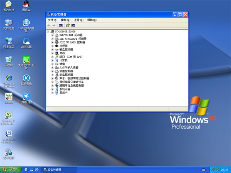Select the 键盘 device category
This screenshot has height=173, width=231.
[62, 64]
